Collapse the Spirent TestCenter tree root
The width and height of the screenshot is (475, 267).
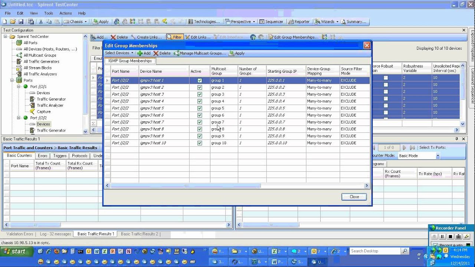coord(6,37)
